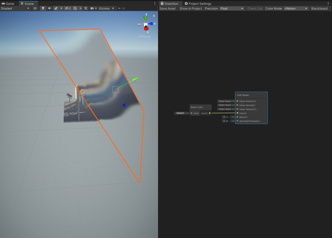Screen dimensions: 332x238
Task: Open the Gizmos dropdown menu
Action: pyautogui.click(x=106, y=8)
